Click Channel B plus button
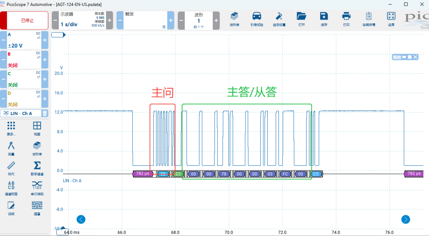 (x=45, y=59)
